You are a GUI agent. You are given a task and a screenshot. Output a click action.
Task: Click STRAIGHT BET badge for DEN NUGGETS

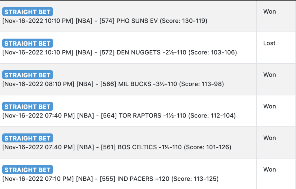(27, 43)
